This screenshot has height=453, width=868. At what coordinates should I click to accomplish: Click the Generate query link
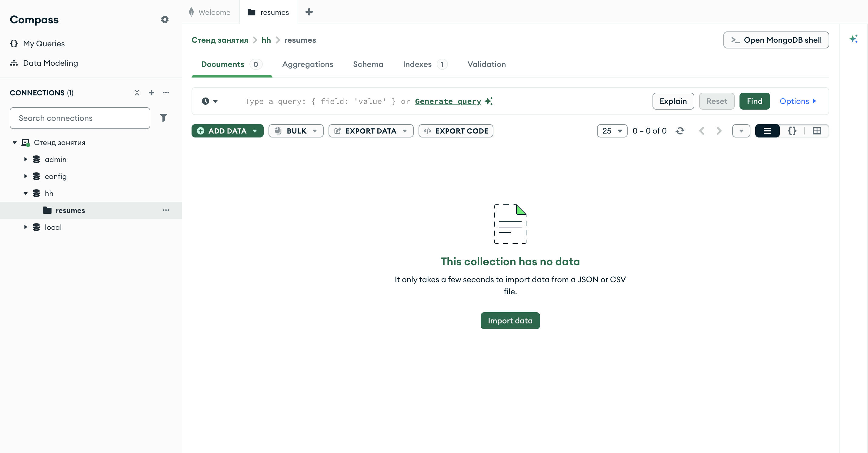(x=448, y=101)
